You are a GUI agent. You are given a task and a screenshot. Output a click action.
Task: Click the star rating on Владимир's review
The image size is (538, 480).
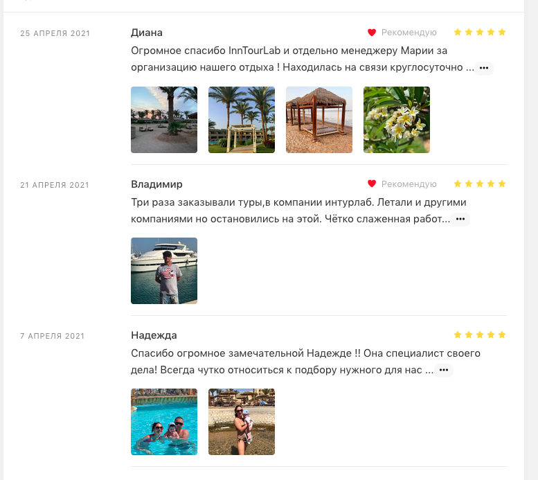tap(480, 184)
